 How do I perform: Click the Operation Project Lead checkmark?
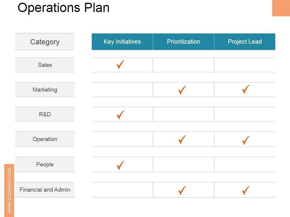pyautogui.click(x=246, y=140)
